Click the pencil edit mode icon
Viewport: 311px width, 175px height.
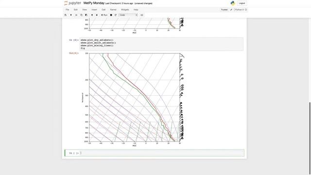(x=231, y=10)
